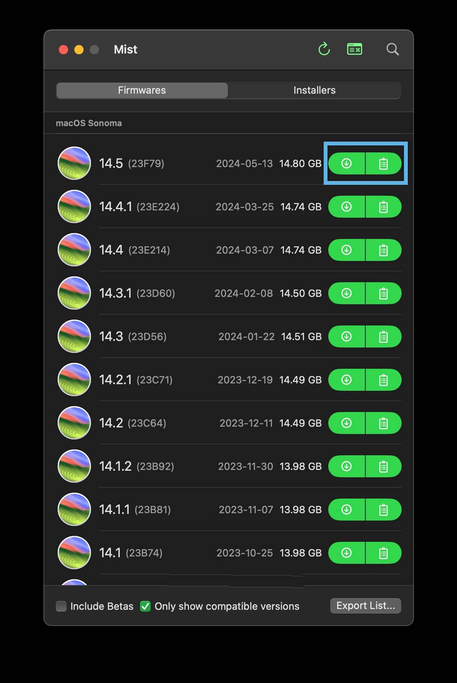Screen dimensions: 457x683
Task: Click the Sonoma icon beside version 14.3.1
Action: 74,293
